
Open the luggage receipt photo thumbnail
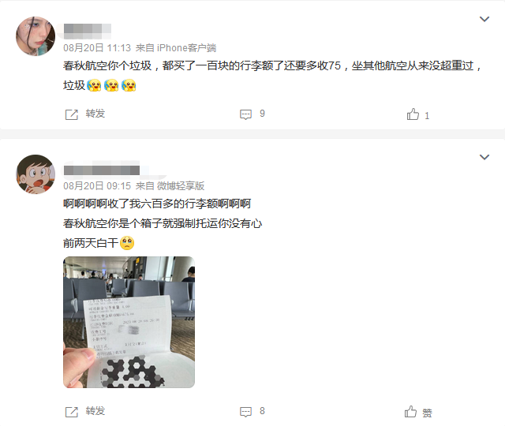click(129, 322)
